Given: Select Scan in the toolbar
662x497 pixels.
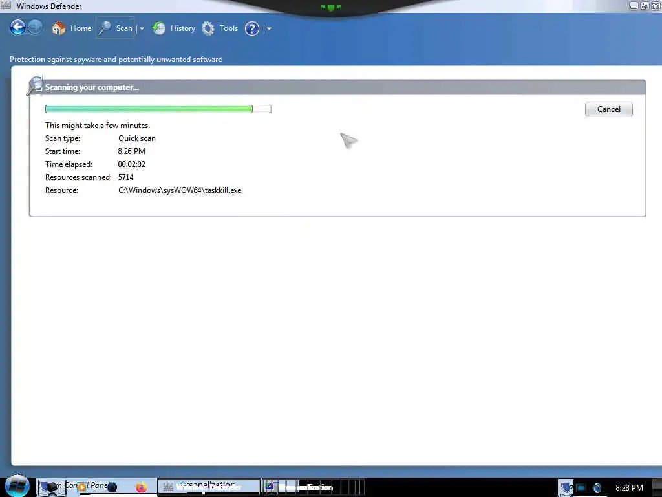Looking at the screenshot, I should pos(124,28).
